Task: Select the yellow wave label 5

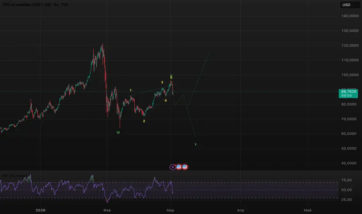Action: pos(171,78)
